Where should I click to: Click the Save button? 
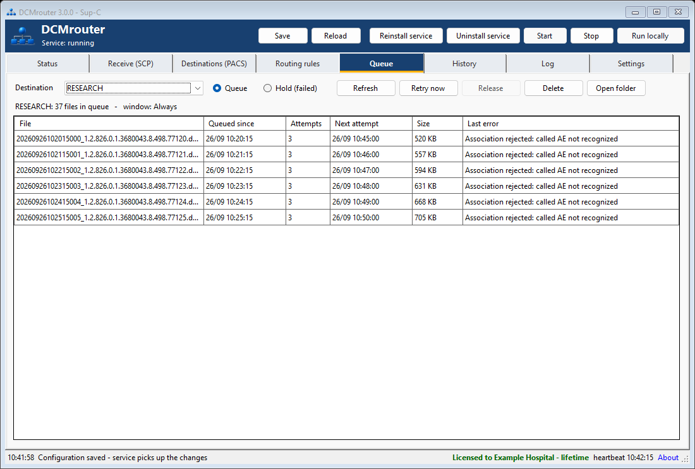(282, 36)
